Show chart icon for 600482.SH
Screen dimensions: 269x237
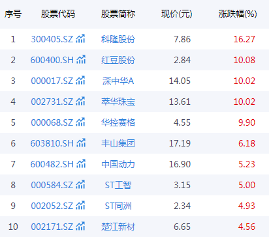pyautogui.click(x=81, y=164)
